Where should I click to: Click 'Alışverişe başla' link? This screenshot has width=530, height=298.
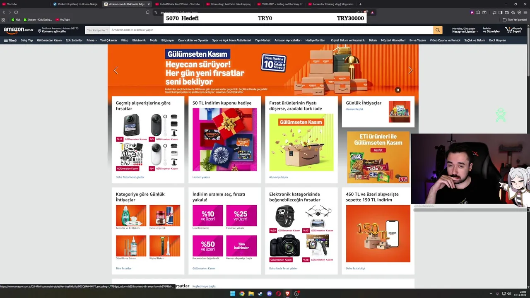[x=278, y=177]
